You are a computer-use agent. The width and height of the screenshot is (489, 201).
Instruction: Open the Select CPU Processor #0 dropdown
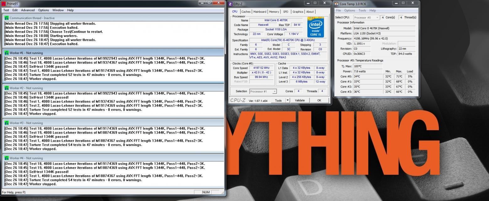(x=366, y=18)
